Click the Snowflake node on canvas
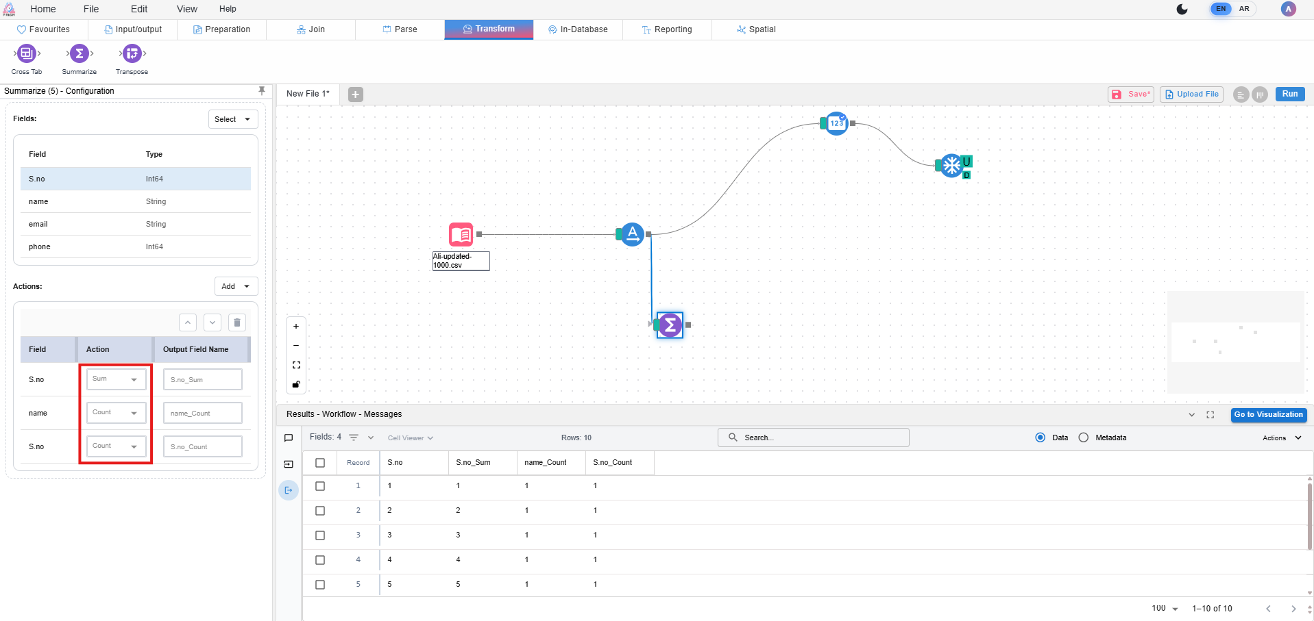The width and height of the screenshot is (1314, 621). click(951, 165)
